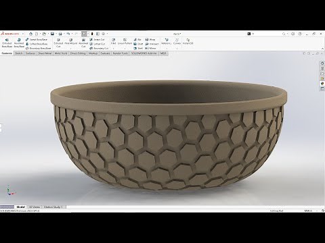The width and height of the screenshot is (325, 243).
Task: Activate the Instant3D tool
Action: click(x=188, y=41)
